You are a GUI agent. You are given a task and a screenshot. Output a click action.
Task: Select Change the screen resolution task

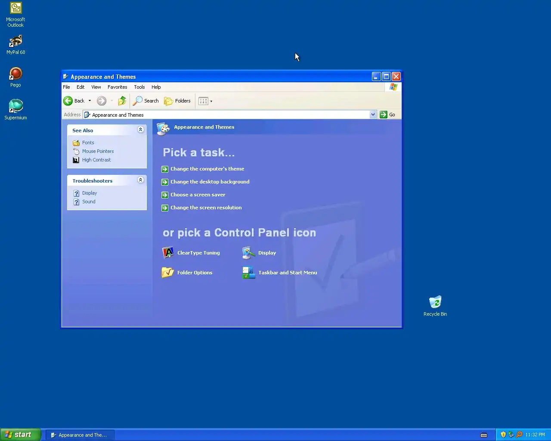coord(206,208)
